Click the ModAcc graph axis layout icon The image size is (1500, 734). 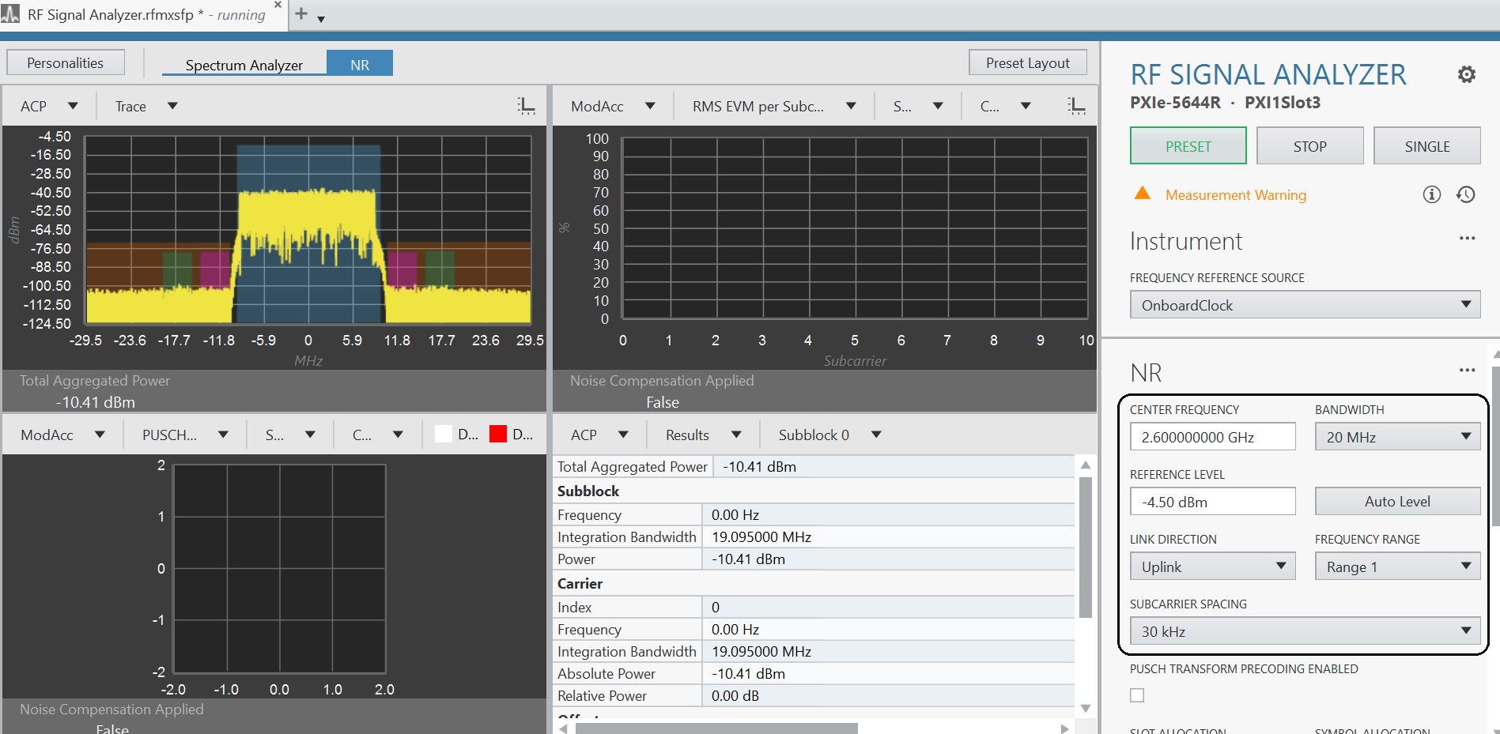pos(1076,106)
